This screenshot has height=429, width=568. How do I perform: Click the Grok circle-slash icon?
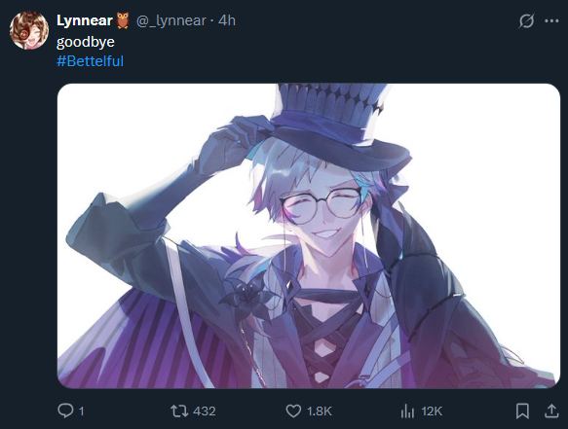point(526,21)
